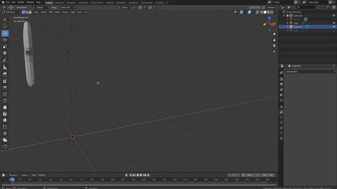This screenshot has height=189, width=337.
Task: Expand the Cube.001 tree item
Action: click(x=288, y=27)
